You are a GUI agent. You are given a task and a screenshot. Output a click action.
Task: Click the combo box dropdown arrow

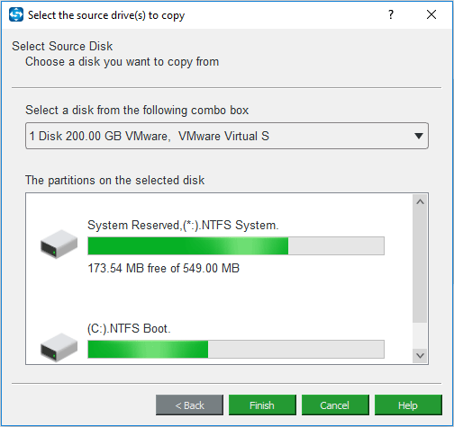tap(419, 136)
